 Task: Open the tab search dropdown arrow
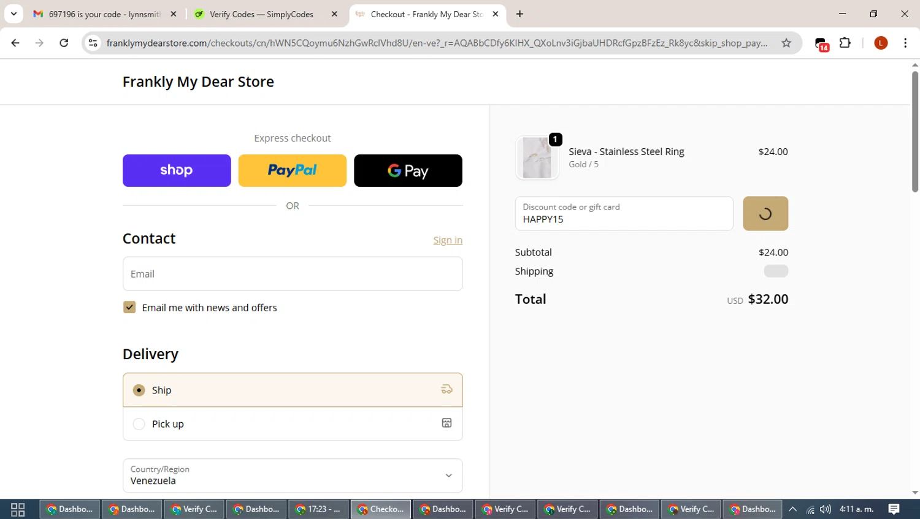(13, 13)
